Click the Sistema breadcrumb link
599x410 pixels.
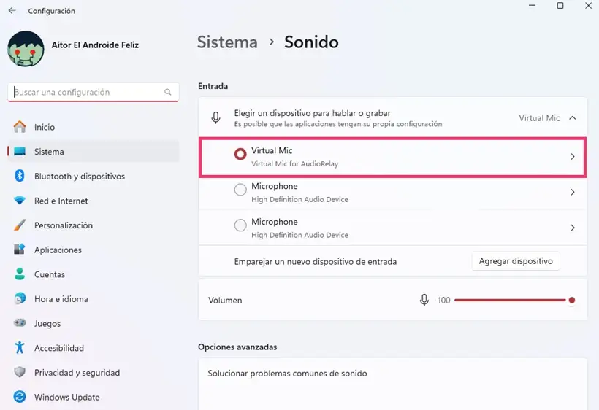pos(227,42)
